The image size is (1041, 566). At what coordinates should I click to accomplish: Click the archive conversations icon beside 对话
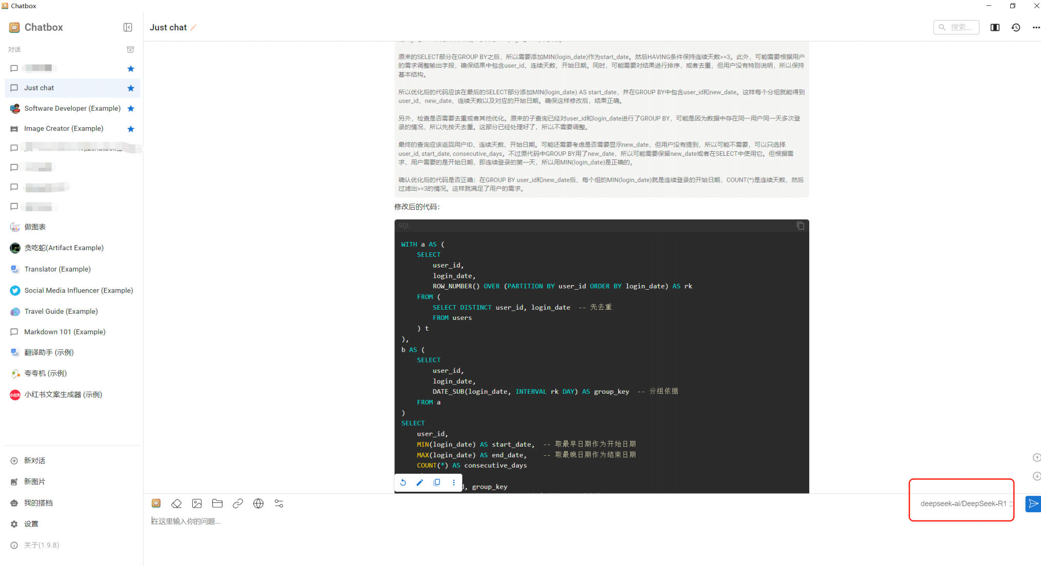[130, 50]
